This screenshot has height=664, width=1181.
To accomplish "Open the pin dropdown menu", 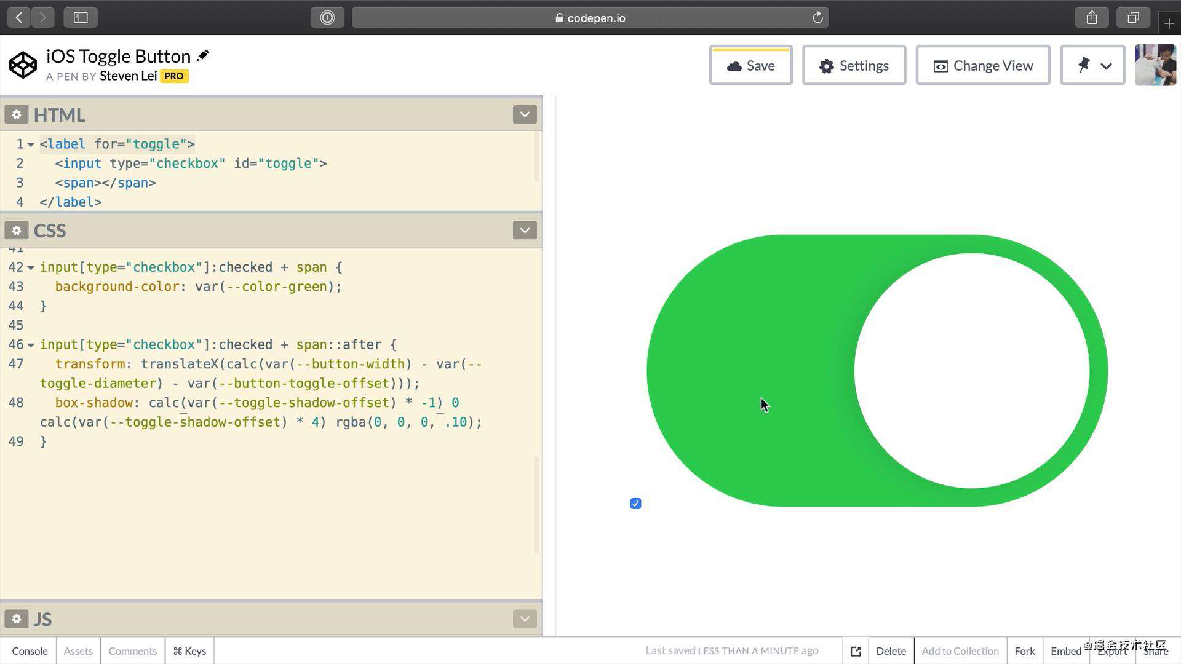I will pyautogui.click(x=1093, y=65).
